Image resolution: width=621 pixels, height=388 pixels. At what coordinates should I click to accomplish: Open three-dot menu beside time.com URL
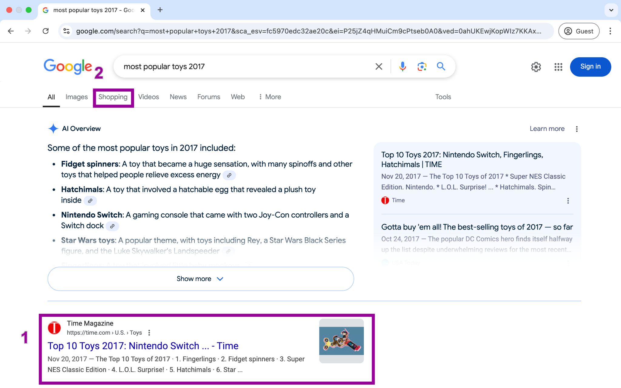click(x=149, y=333)
